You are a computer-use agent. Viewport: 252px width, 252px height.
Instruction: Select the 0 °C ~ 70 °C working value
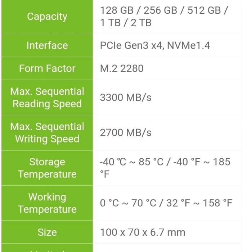tap(128, 203)
